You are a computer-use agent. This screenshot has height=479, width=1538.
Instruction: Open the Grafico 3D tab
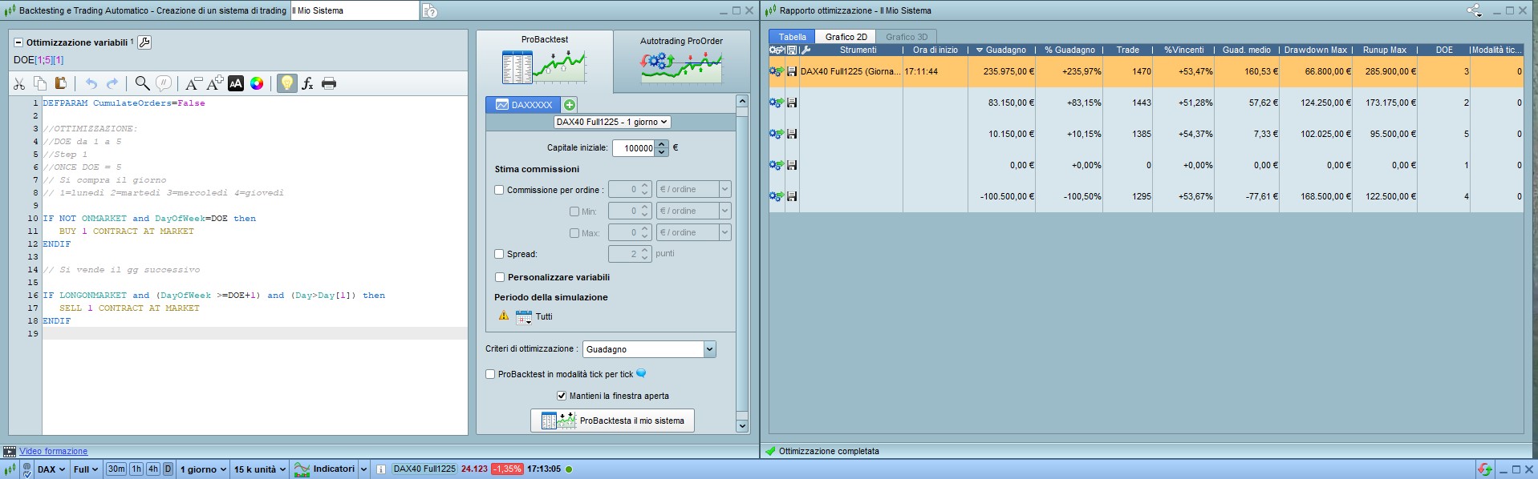[907, 37]
